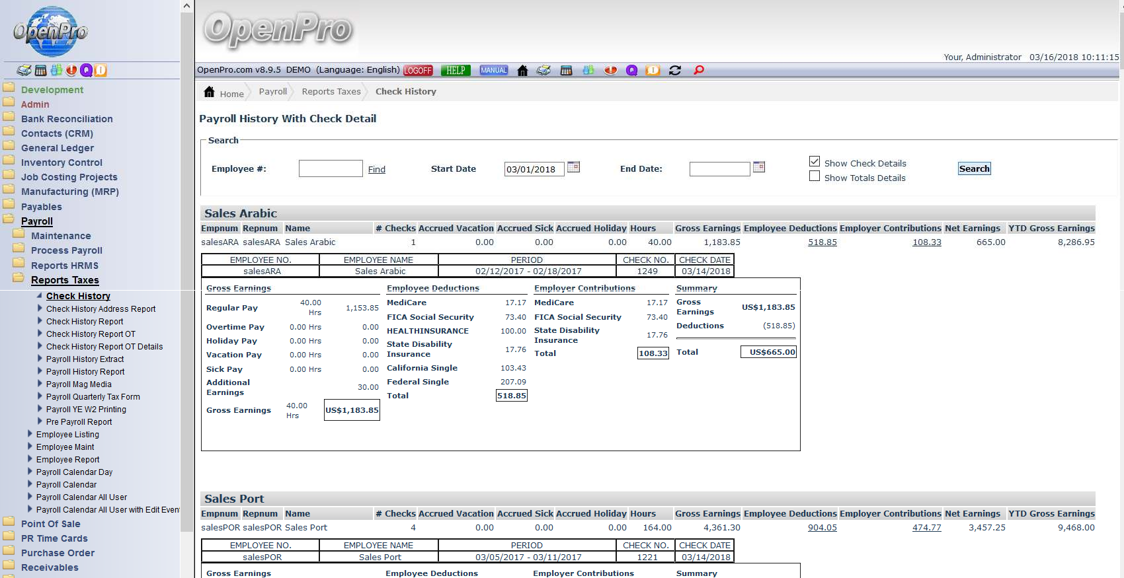
Task: Go to Payroll breadcrumb
Action: pos(272,92)
